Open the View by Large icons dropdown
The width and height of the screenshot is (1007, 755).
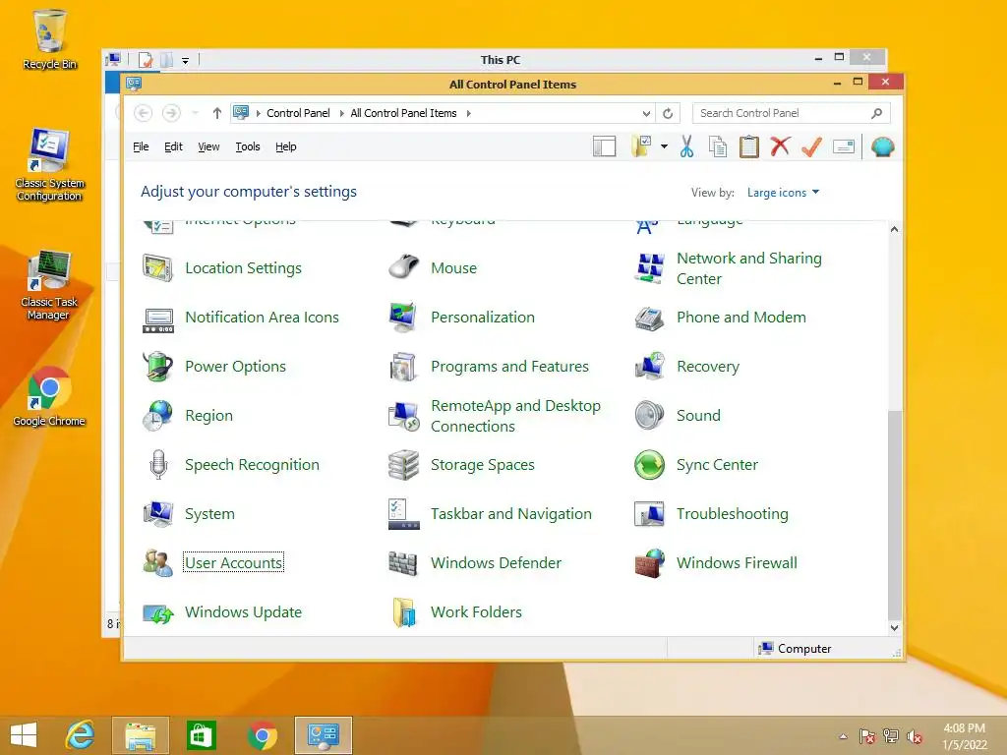[x=783, y=193]
